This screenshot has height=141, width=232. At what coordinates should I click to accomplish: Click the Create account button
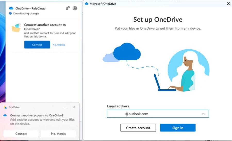(x=138, y=128)
